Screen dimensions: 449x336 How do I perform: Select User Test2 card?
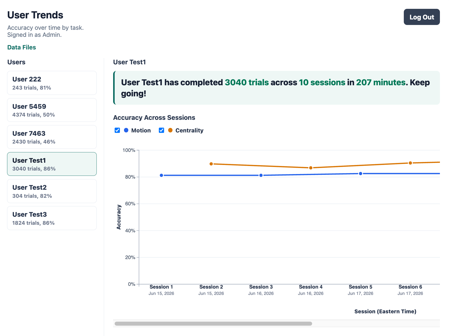52,191
